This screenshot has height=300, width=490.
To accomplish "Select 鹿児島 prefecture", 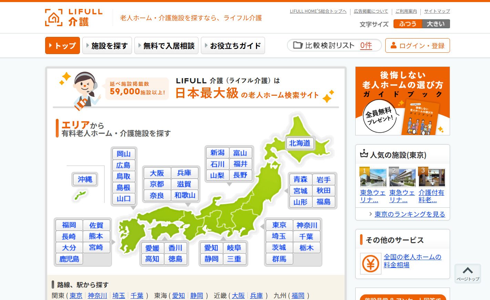I will [69, 259].
